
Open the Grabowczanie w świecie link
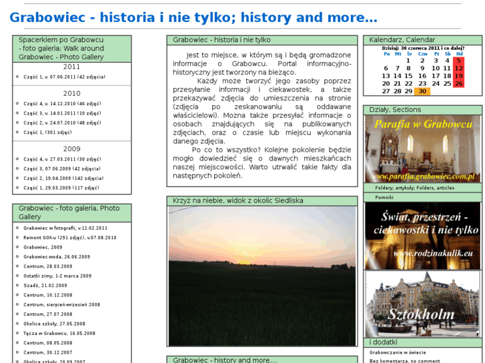[x=399, y=352]
